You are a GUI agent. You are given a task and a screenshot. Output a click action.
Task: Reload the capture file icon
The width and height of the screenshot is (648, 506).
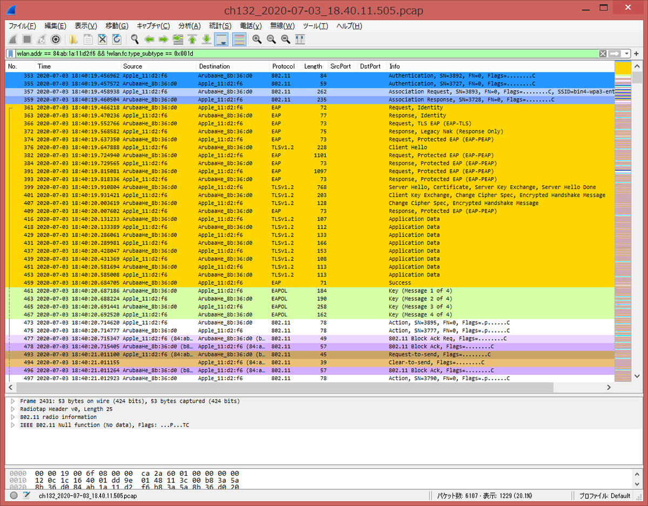tap(117, 39)
